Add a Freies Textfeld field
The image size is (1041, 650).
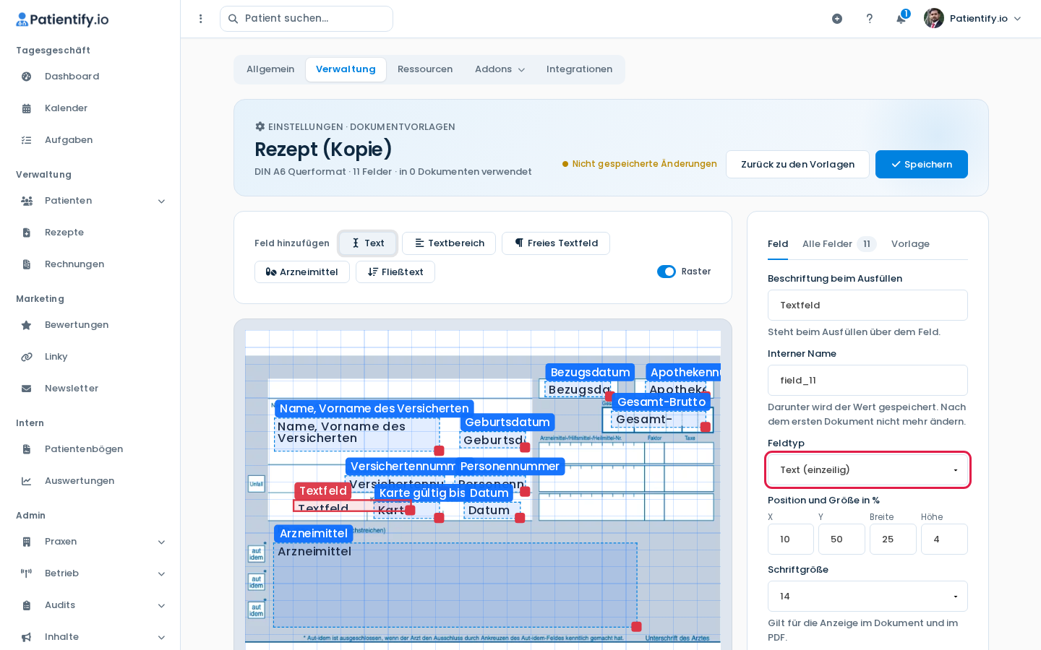(x=556, y=243)
